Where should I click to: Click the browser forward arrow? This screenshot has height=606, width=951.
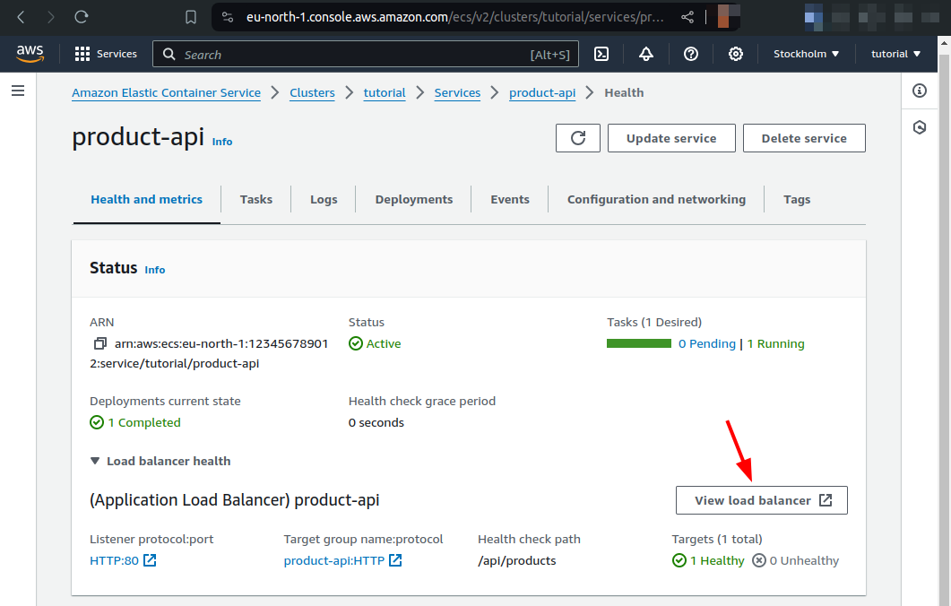pos(51,17)
